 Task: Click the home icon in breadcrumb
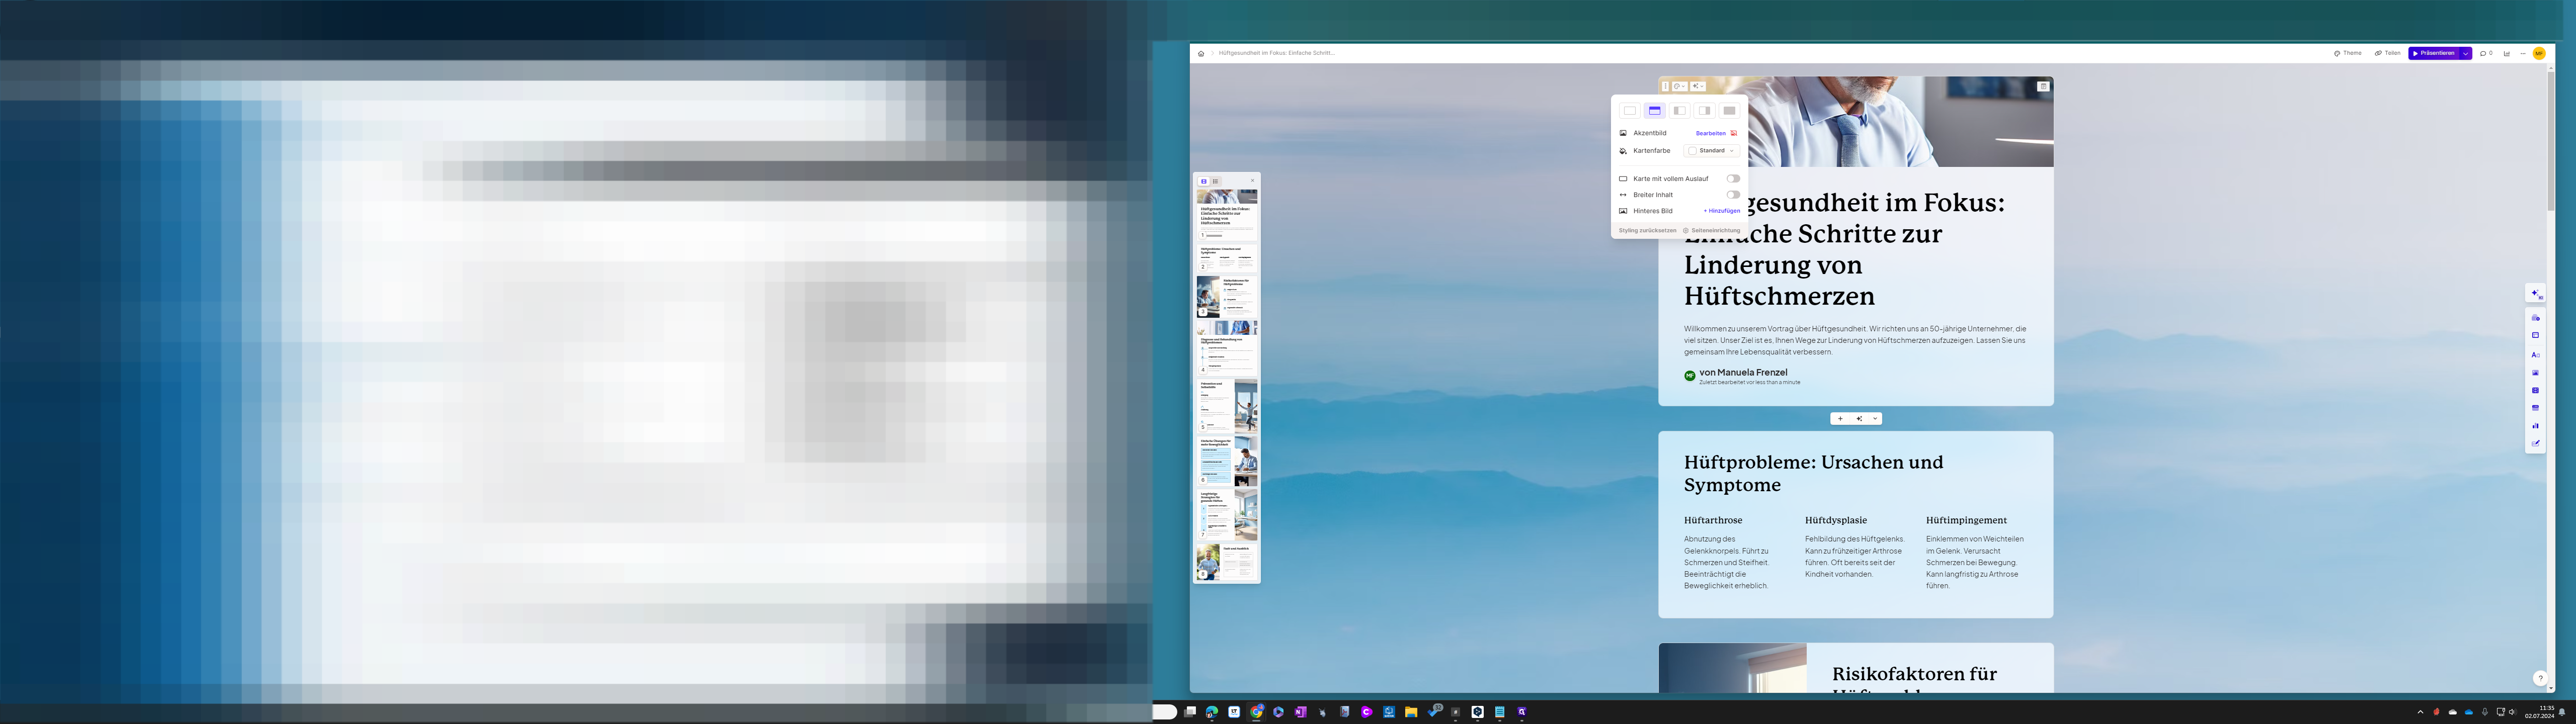point(1201,54)
